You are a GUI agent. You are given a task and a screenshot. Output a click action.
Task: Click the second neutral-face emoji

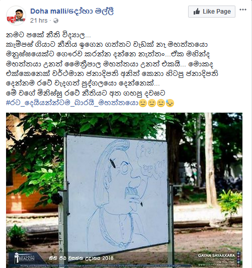tap(151, 103)
